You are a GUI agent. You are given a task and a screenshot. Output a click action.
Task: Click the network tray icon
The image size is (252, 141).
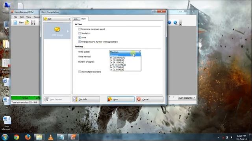(227, 137)
